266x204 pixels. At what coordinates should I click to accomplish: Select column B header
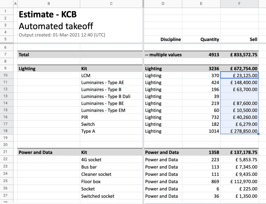pyautogui.click(x=49, y=4)
